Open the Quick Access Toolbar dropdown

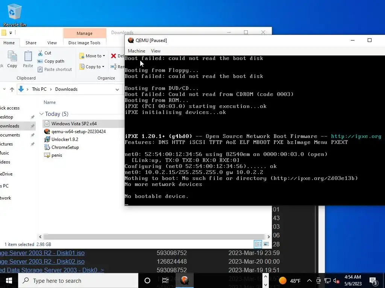(11, 33)
